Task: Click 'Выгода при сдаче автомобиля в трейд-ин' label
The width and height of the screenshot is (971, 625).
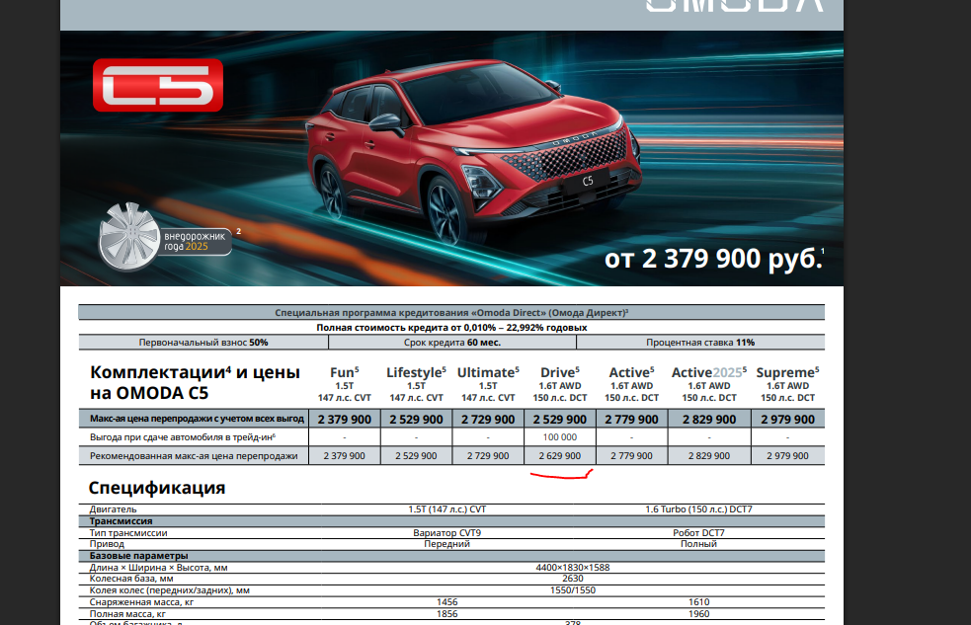Action: pos(183,437)
